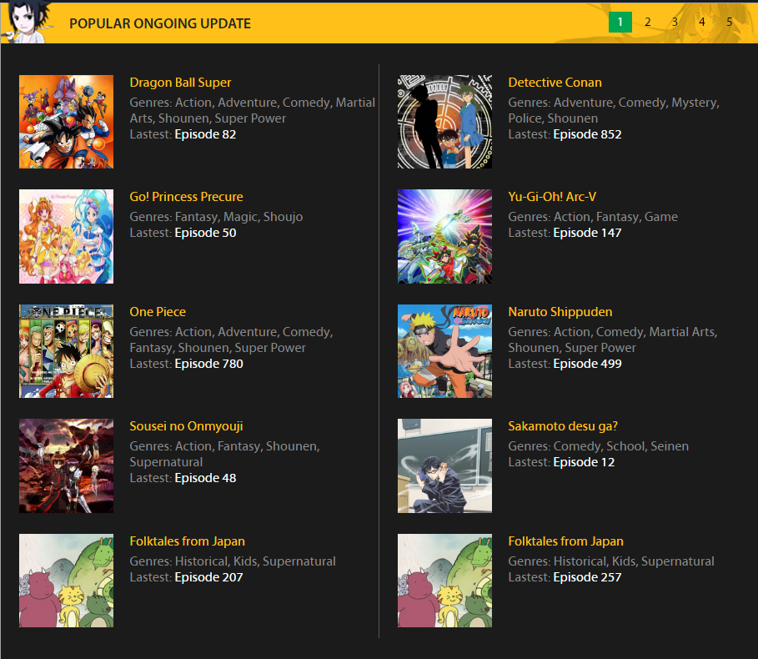Click Episode 780 link for One Piece

(x=208, y=364)
